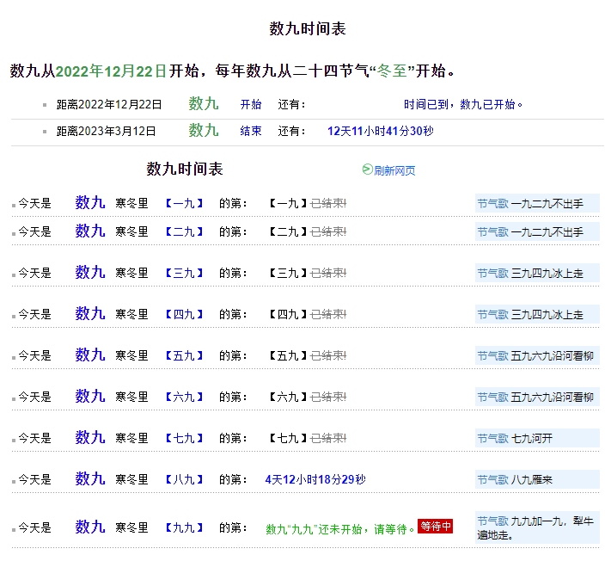Select the blue 【一九】 link
This screenshot has width=611, height=561.
coord(184,204)
